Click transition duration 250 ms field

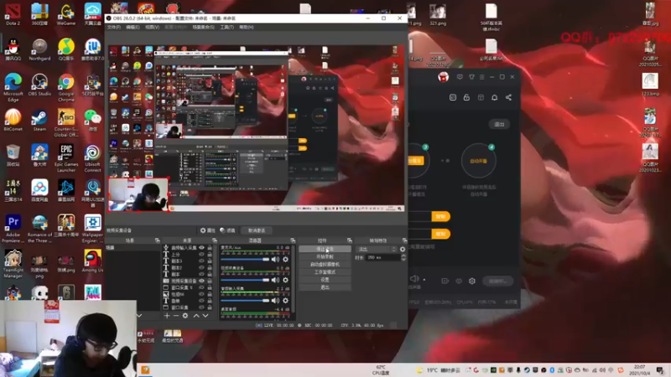pyautogui.click(x=382, y=257)
